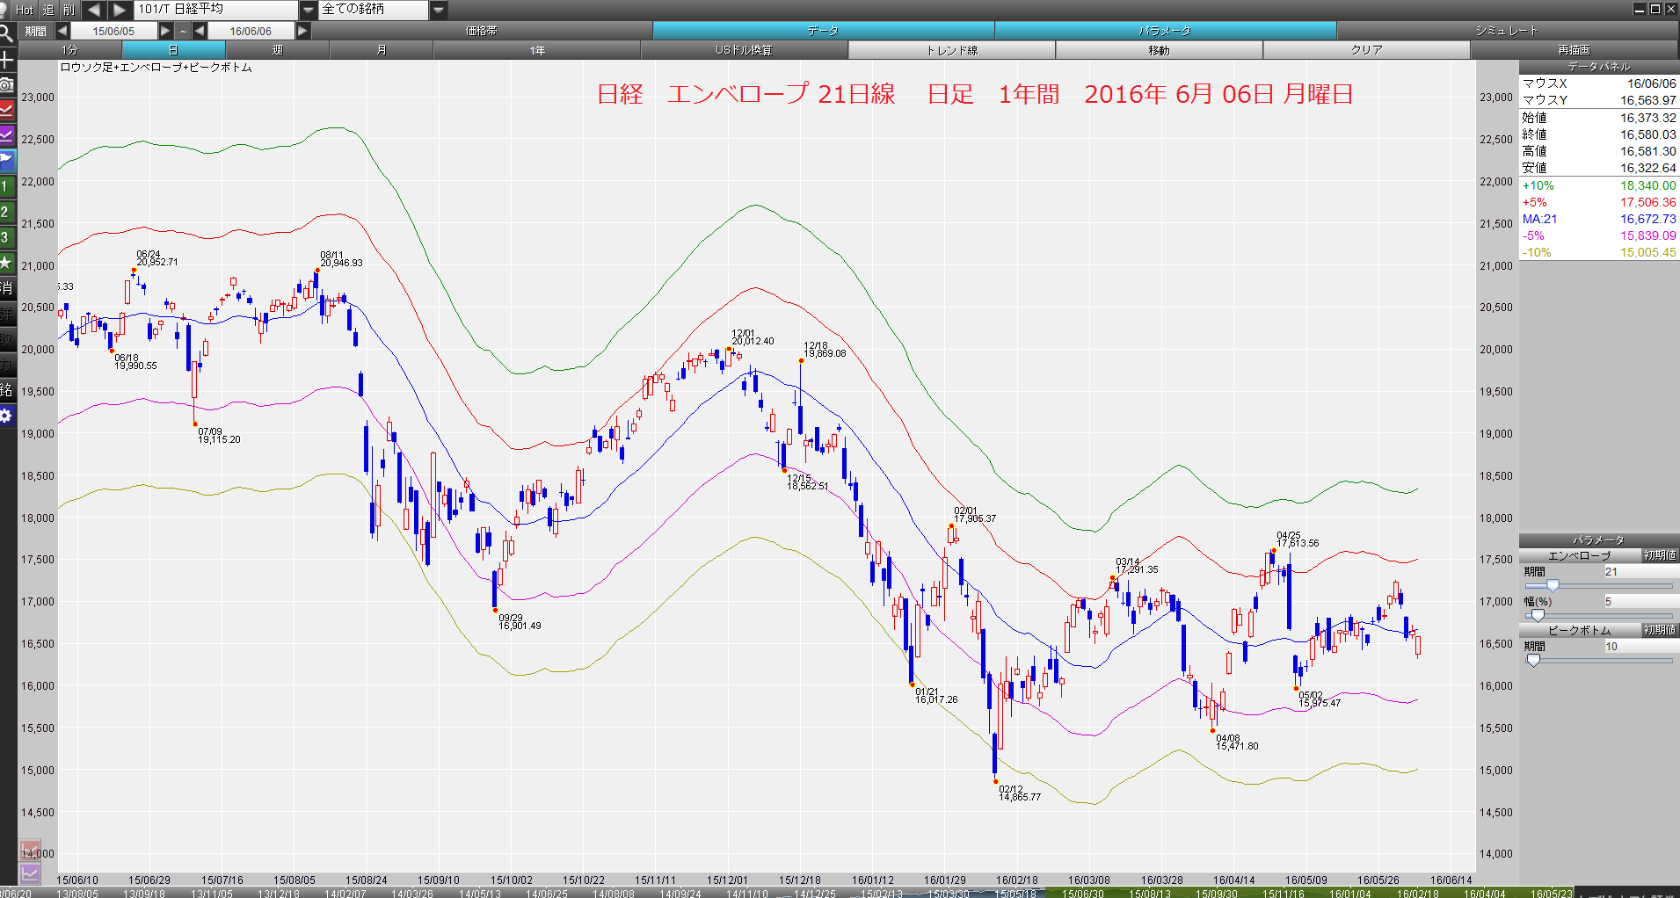Image resolution: width=1680 pixels, height=898 pixels.
Task: Click the MA:21 value row
Action: (x=1599, y=219)
